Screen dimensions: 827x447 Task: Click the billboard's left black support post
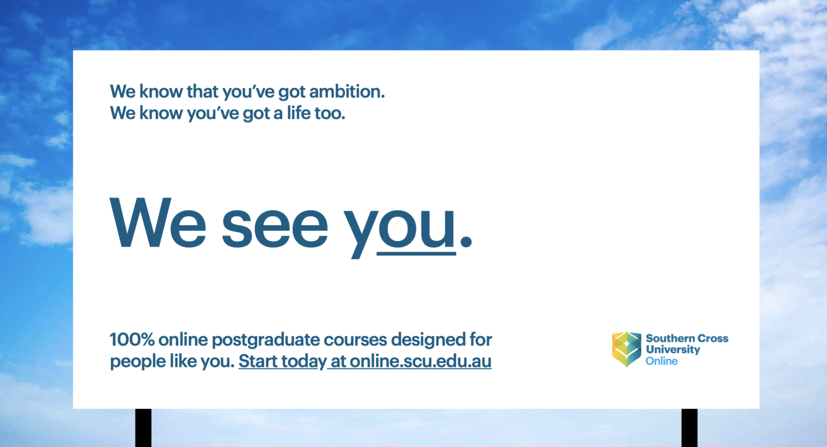143,428
